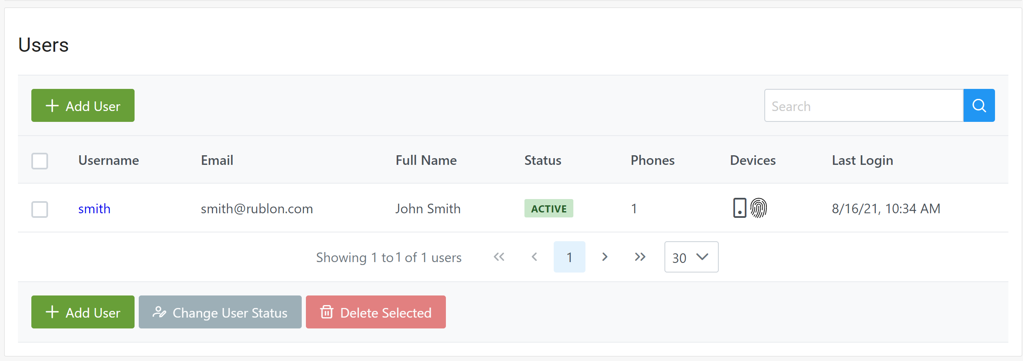The image size is (1023, 361).
Task: Click inside the Search input field
Action: pos(863,106)
